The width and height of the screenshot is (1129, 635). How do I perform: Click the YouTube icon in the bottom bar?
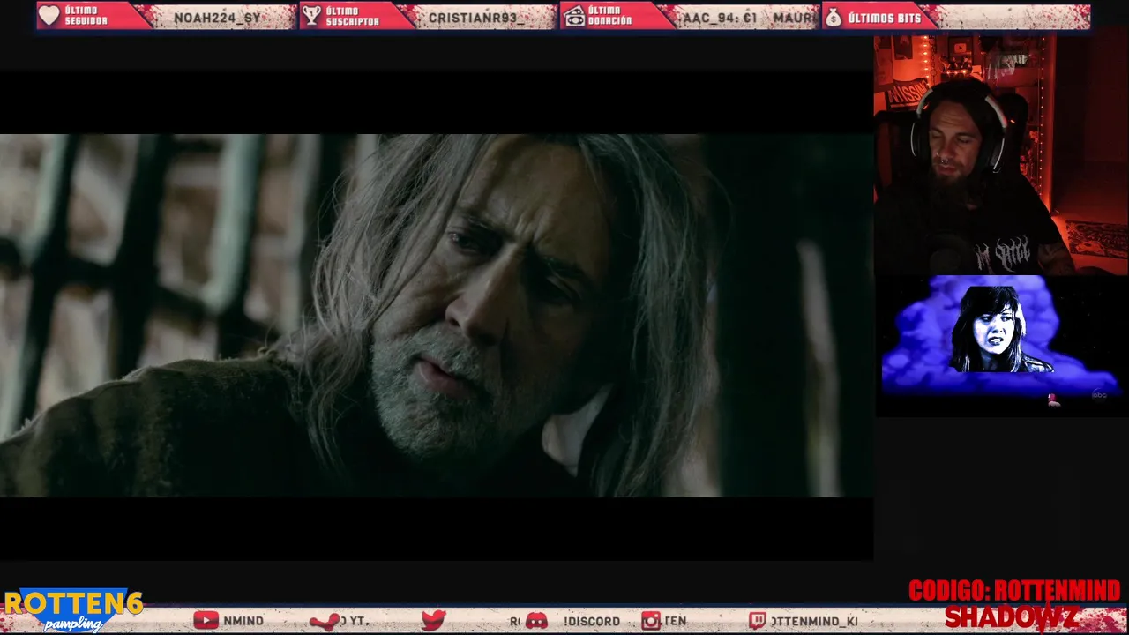(x=206, y=621)
